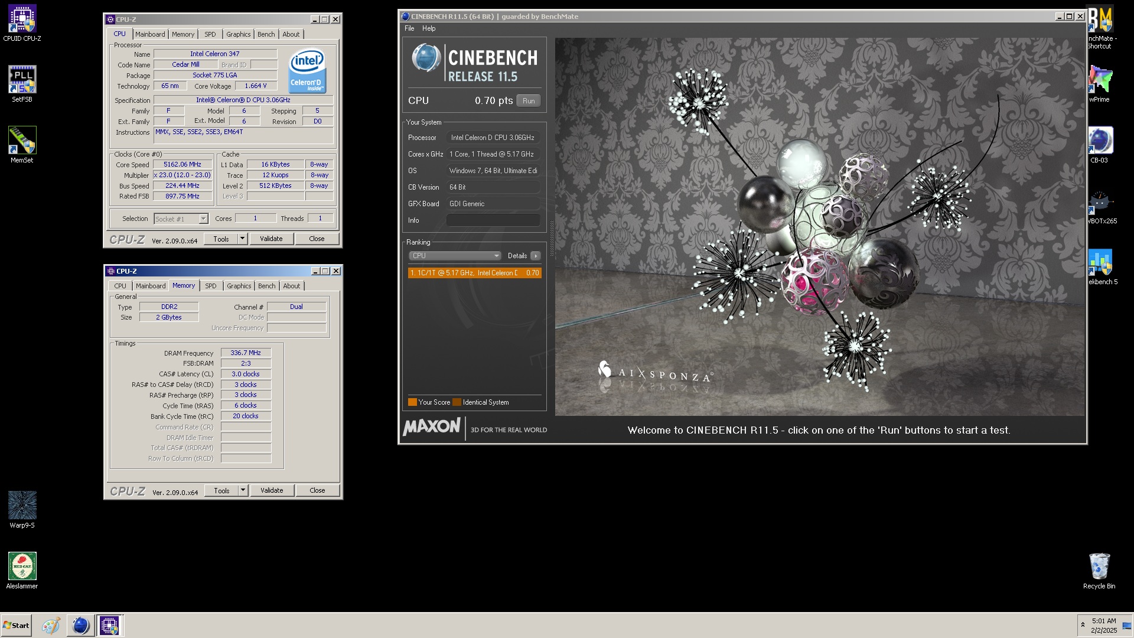Click Validate in lower CPU-Z window
1134x638 pixels.
click(272, 490)
